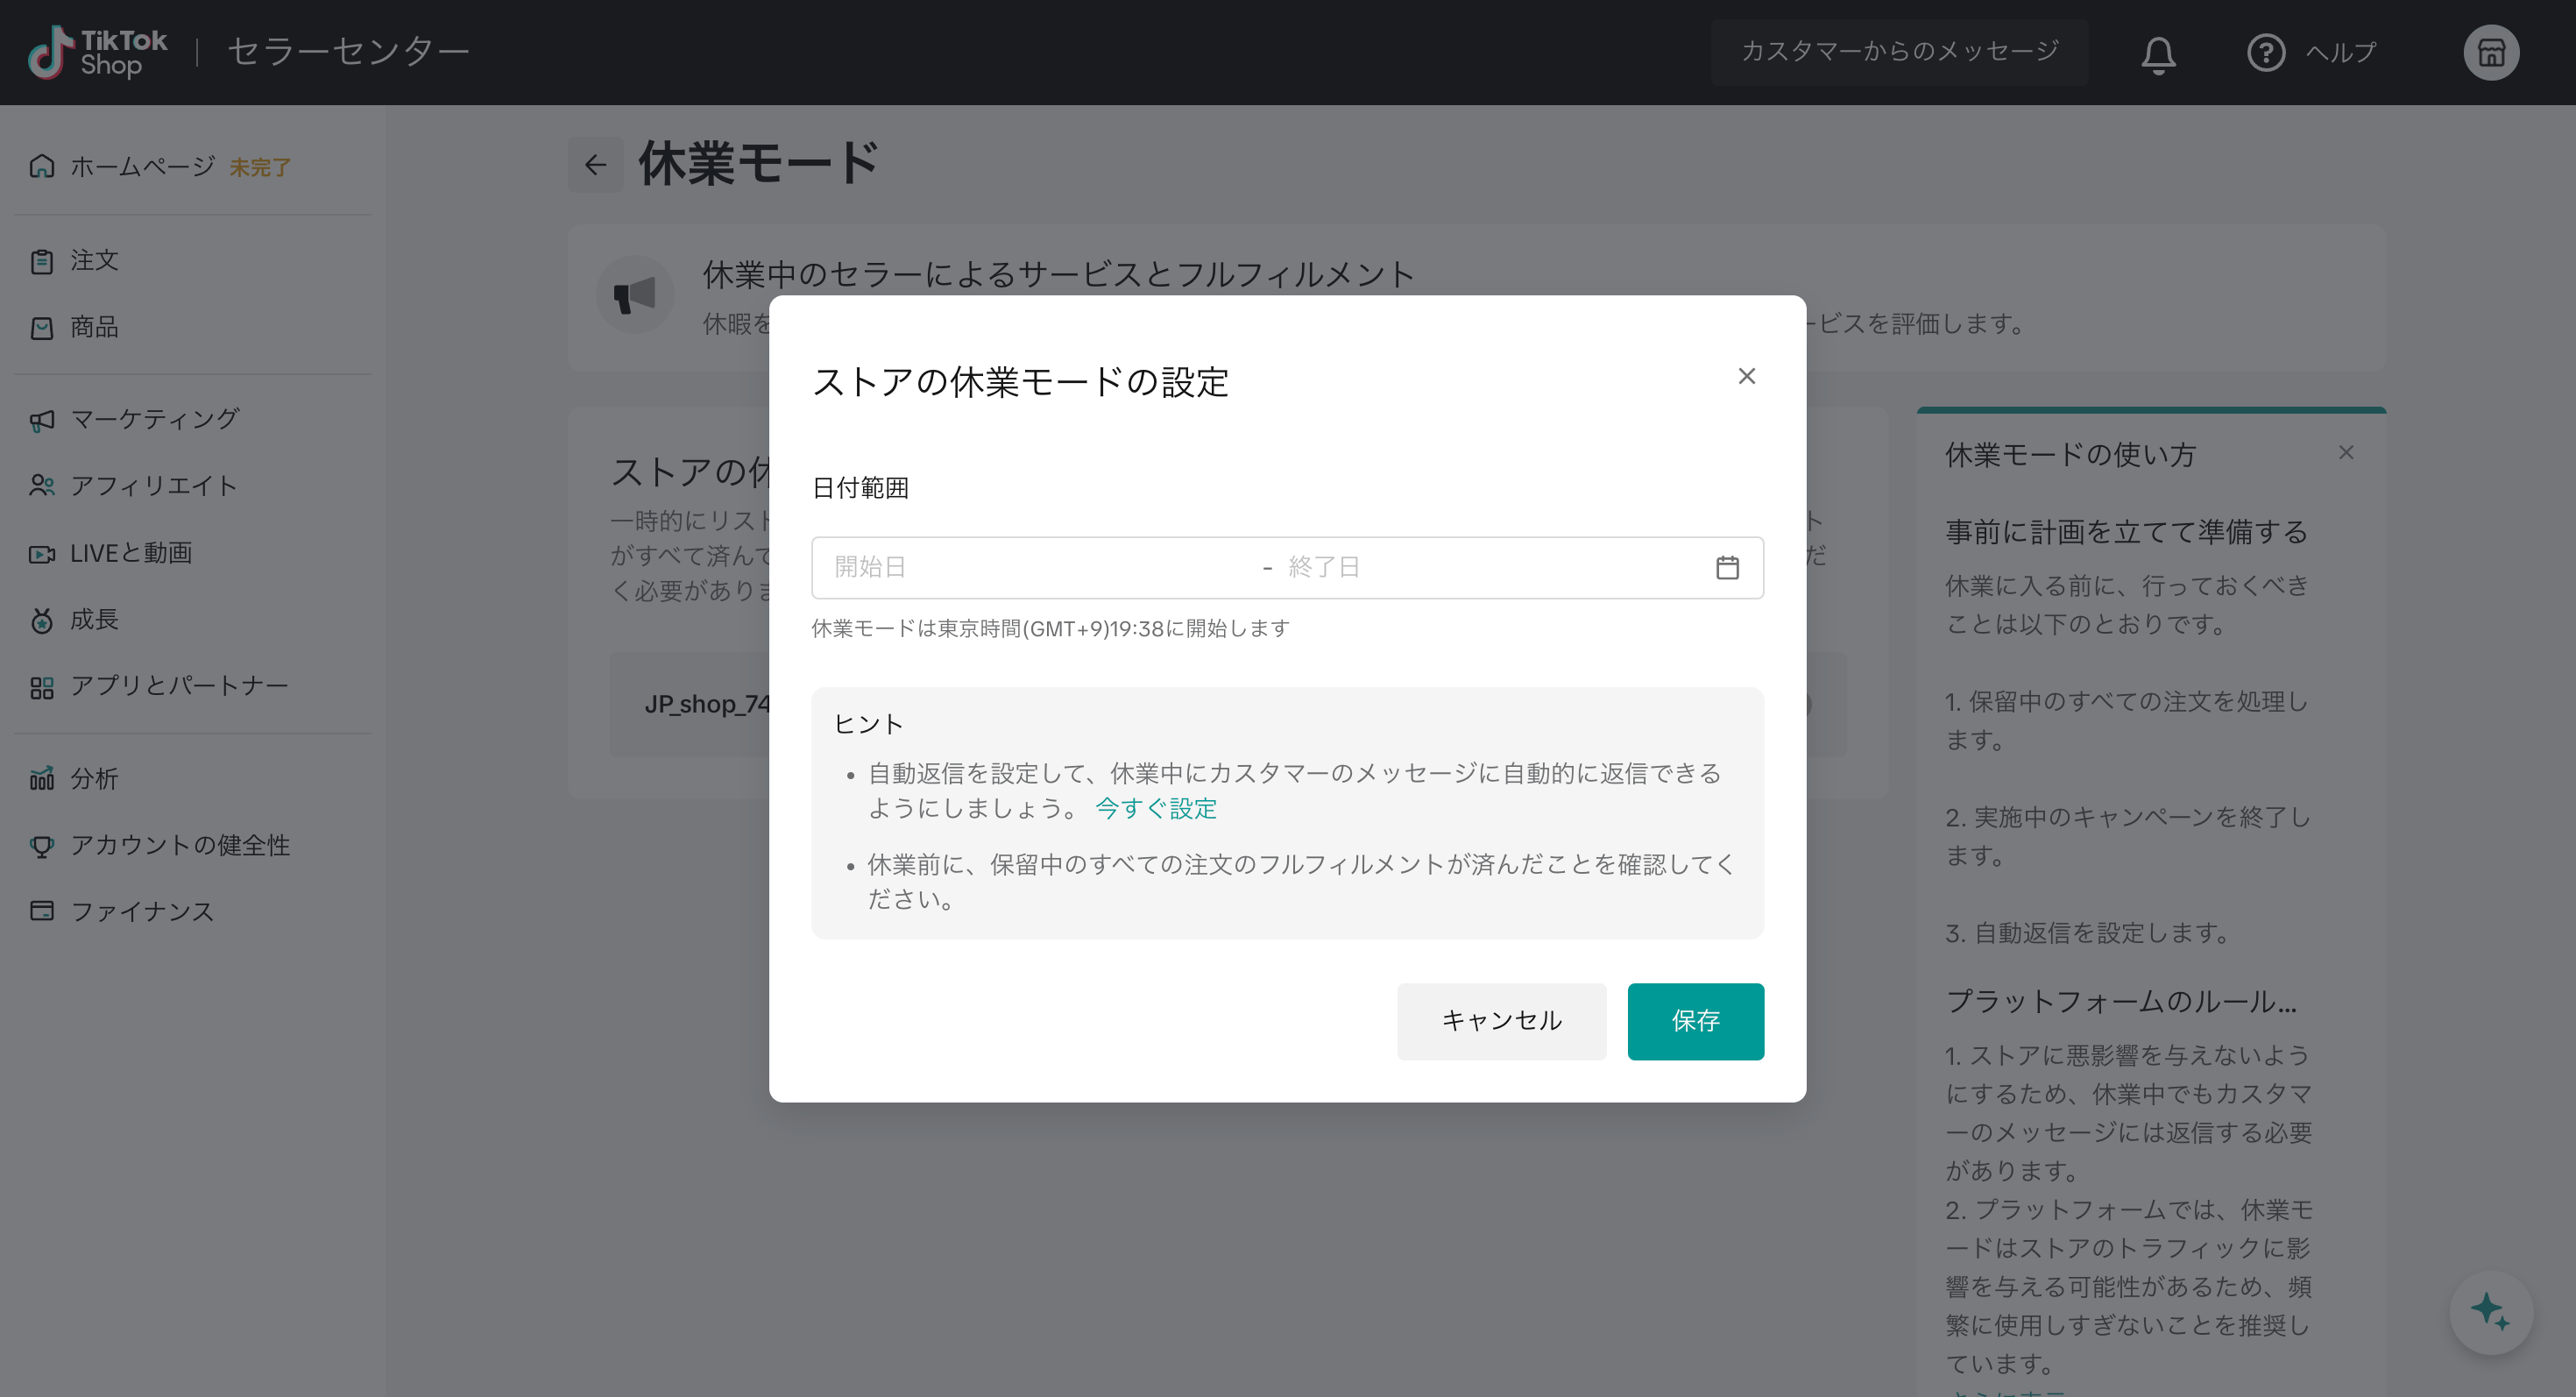Viewport: 2576px width, 1397px height.
Task: Open the calendar icon in date range field
Action: coord(1727,568)
